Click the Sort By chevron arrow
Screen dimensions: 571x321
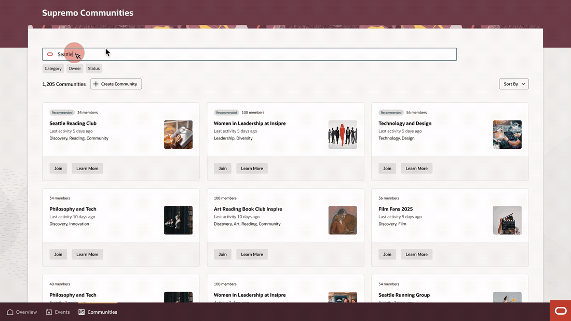[523, 84]
